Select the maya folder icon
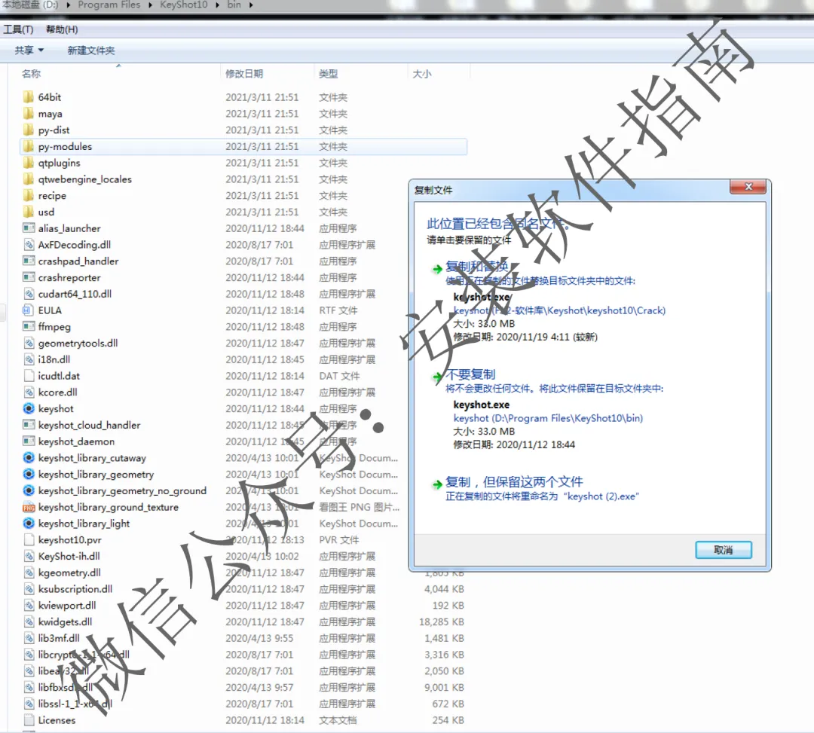Screen dimensions: 814x733 (x=29, y=114)
